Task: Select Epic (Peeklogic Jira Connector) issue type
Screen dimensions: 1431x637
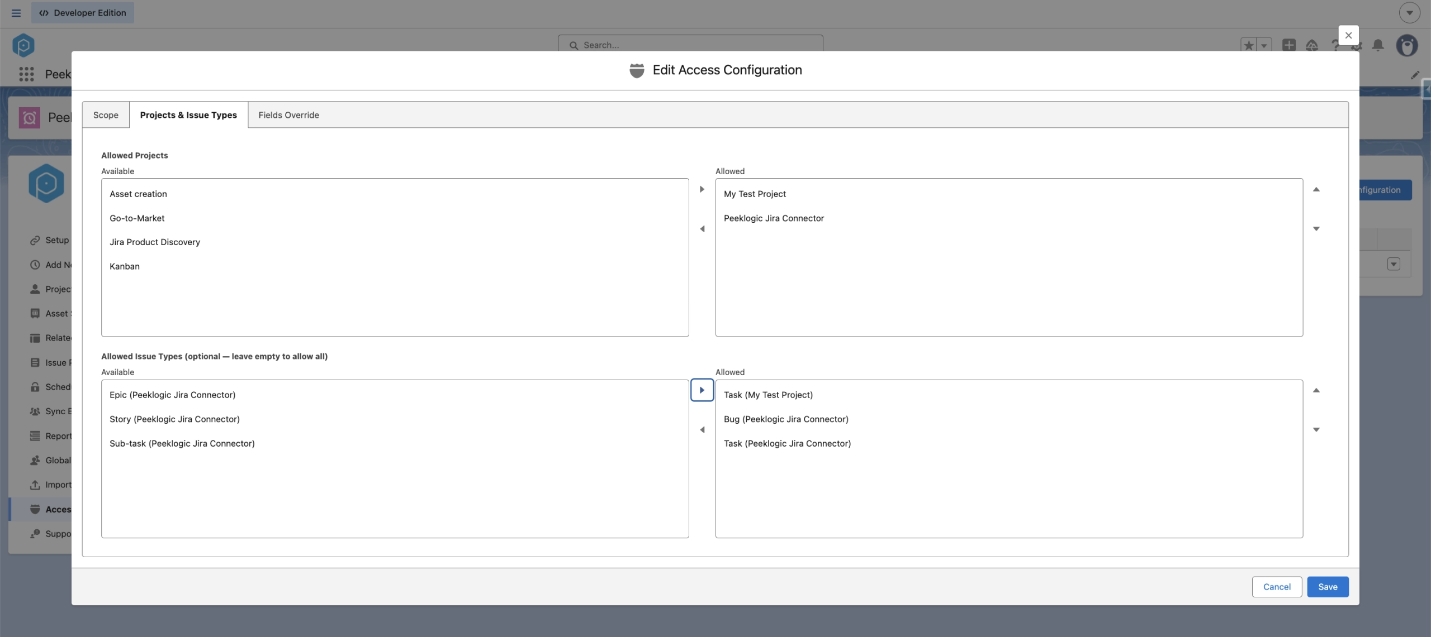Action: coord(395,395)
